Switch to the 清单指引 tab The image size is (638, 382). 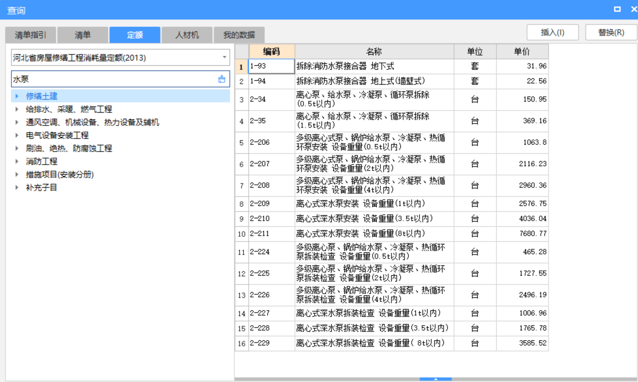pos(30,35)
